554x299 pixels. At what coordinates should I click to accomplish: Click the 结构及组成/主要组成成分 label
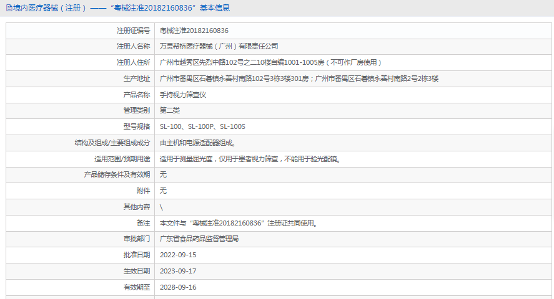(x=112, y=143)
